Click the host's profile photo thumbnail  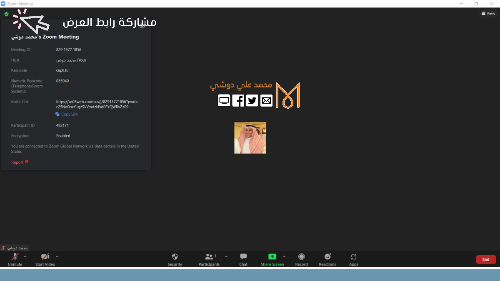point(250,138)
